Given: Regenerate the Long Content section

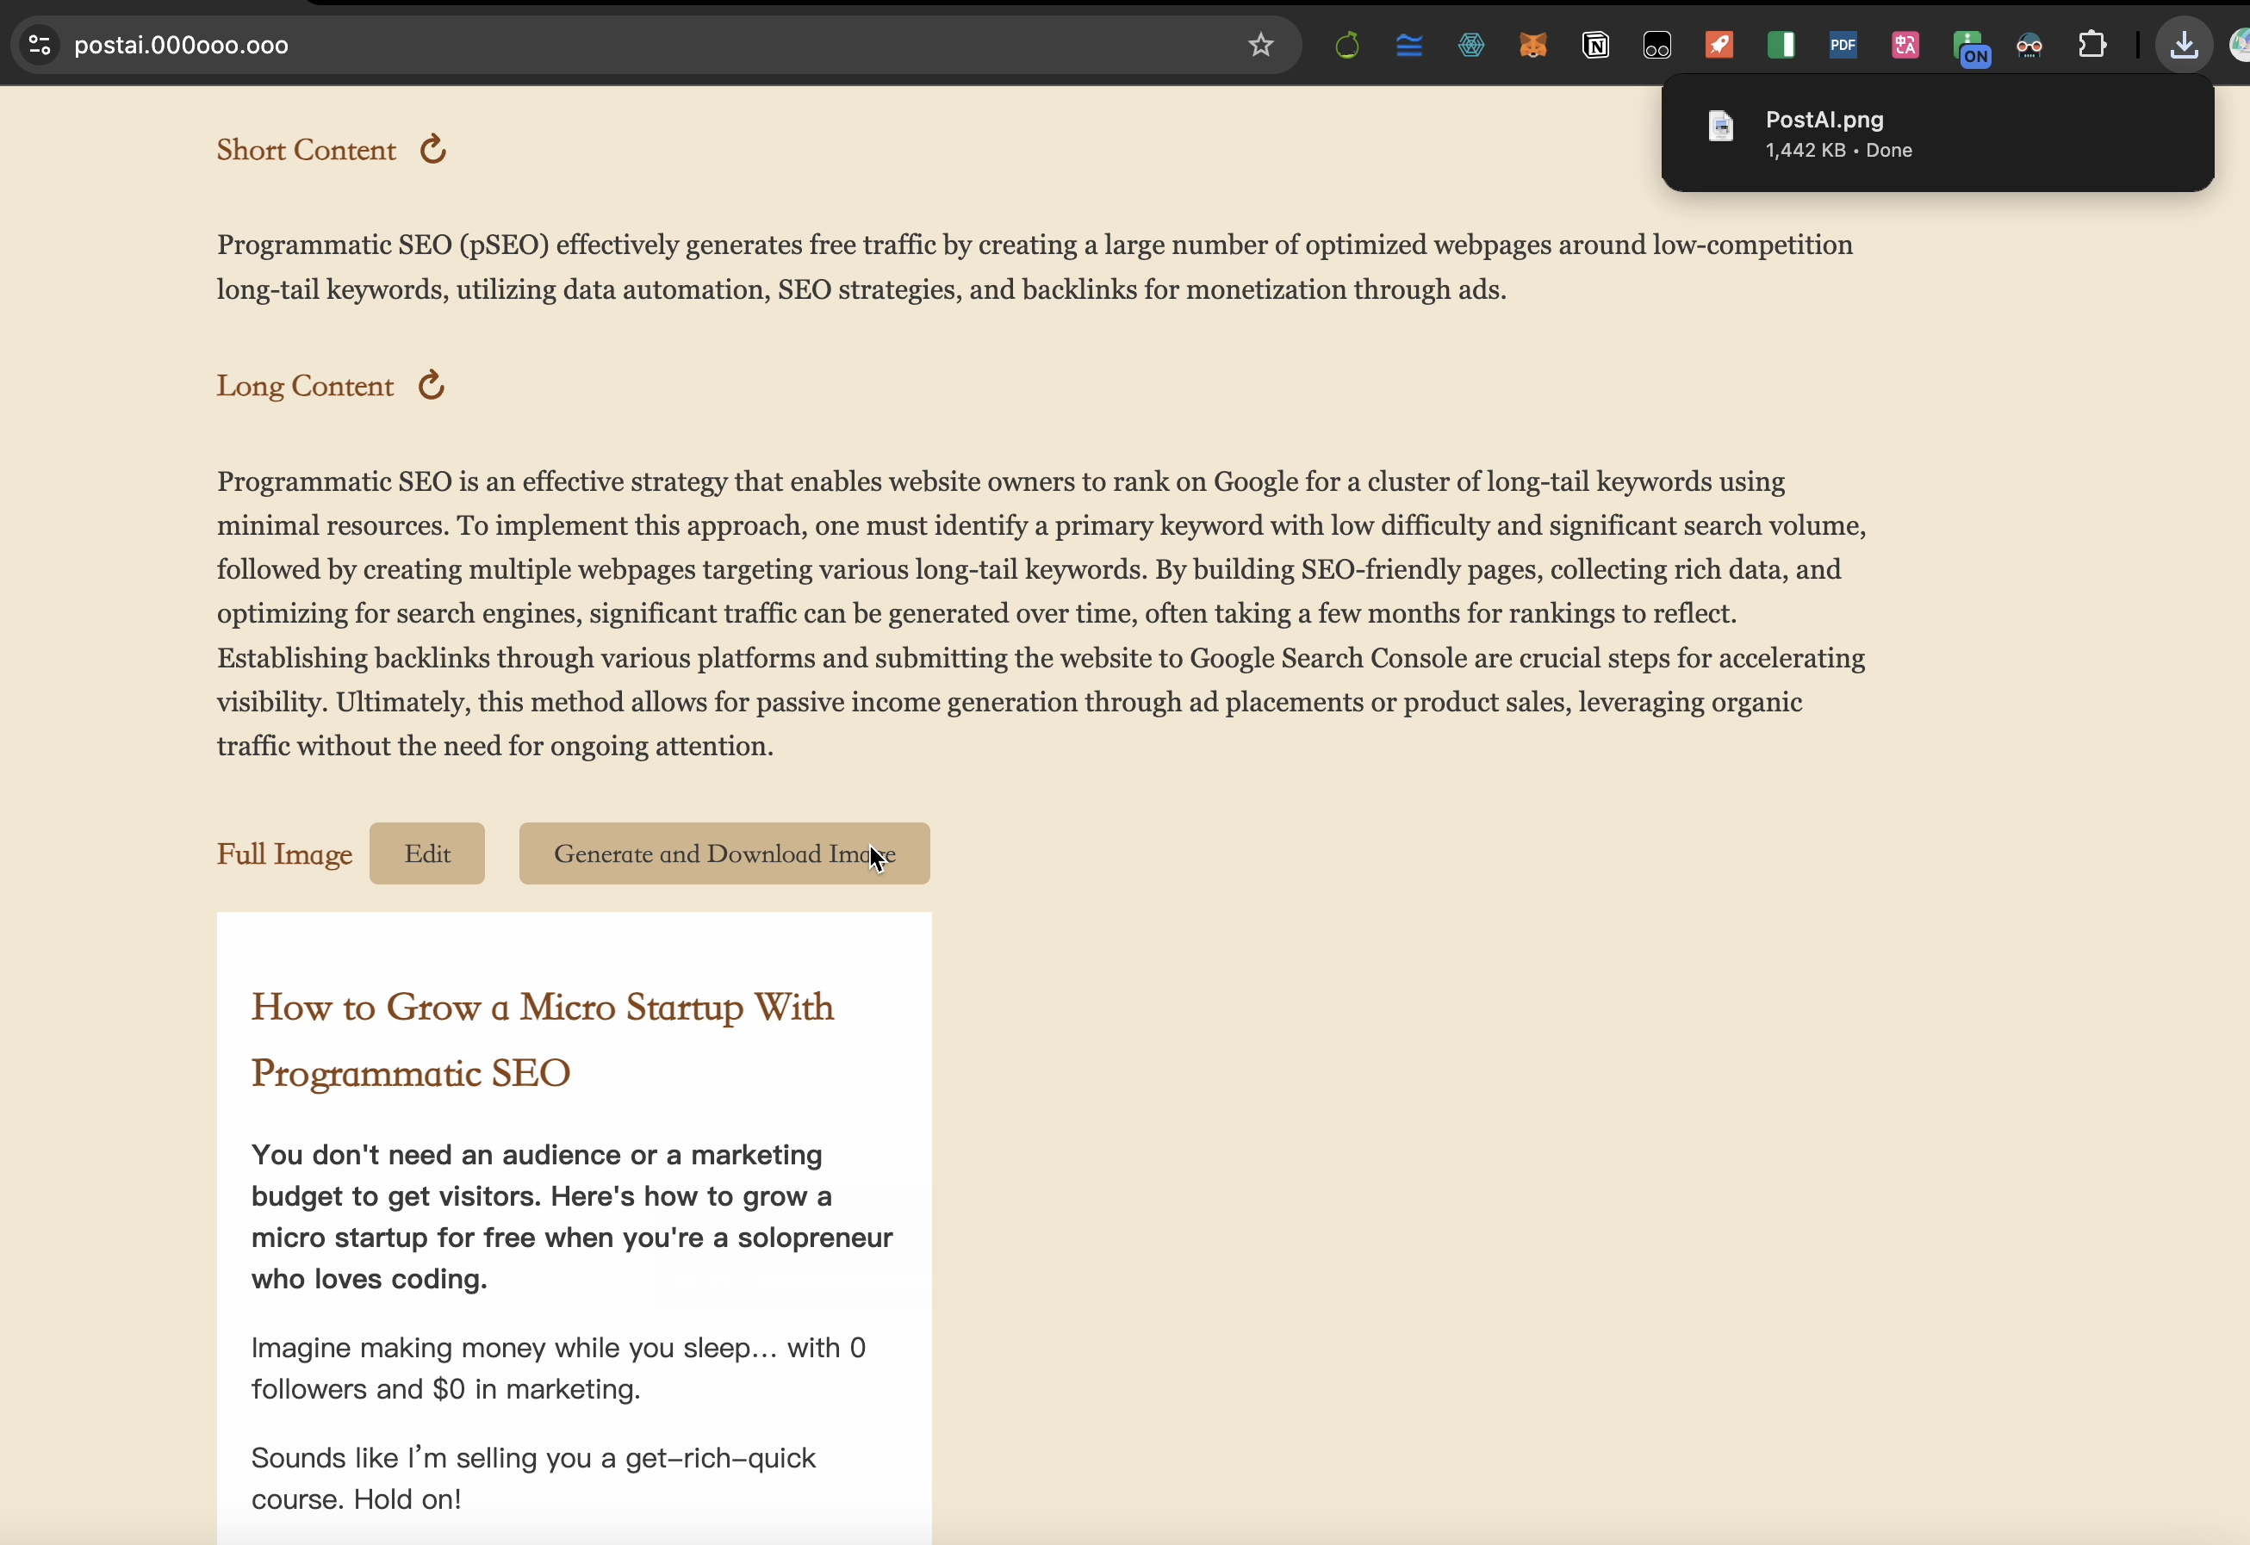Looking at the screenshot, I should pos(431,385).
